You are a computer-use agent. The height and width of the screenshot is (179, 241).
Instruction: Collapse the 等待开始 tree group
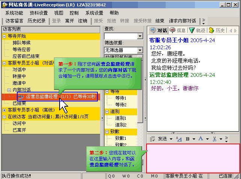click(4, 36)
